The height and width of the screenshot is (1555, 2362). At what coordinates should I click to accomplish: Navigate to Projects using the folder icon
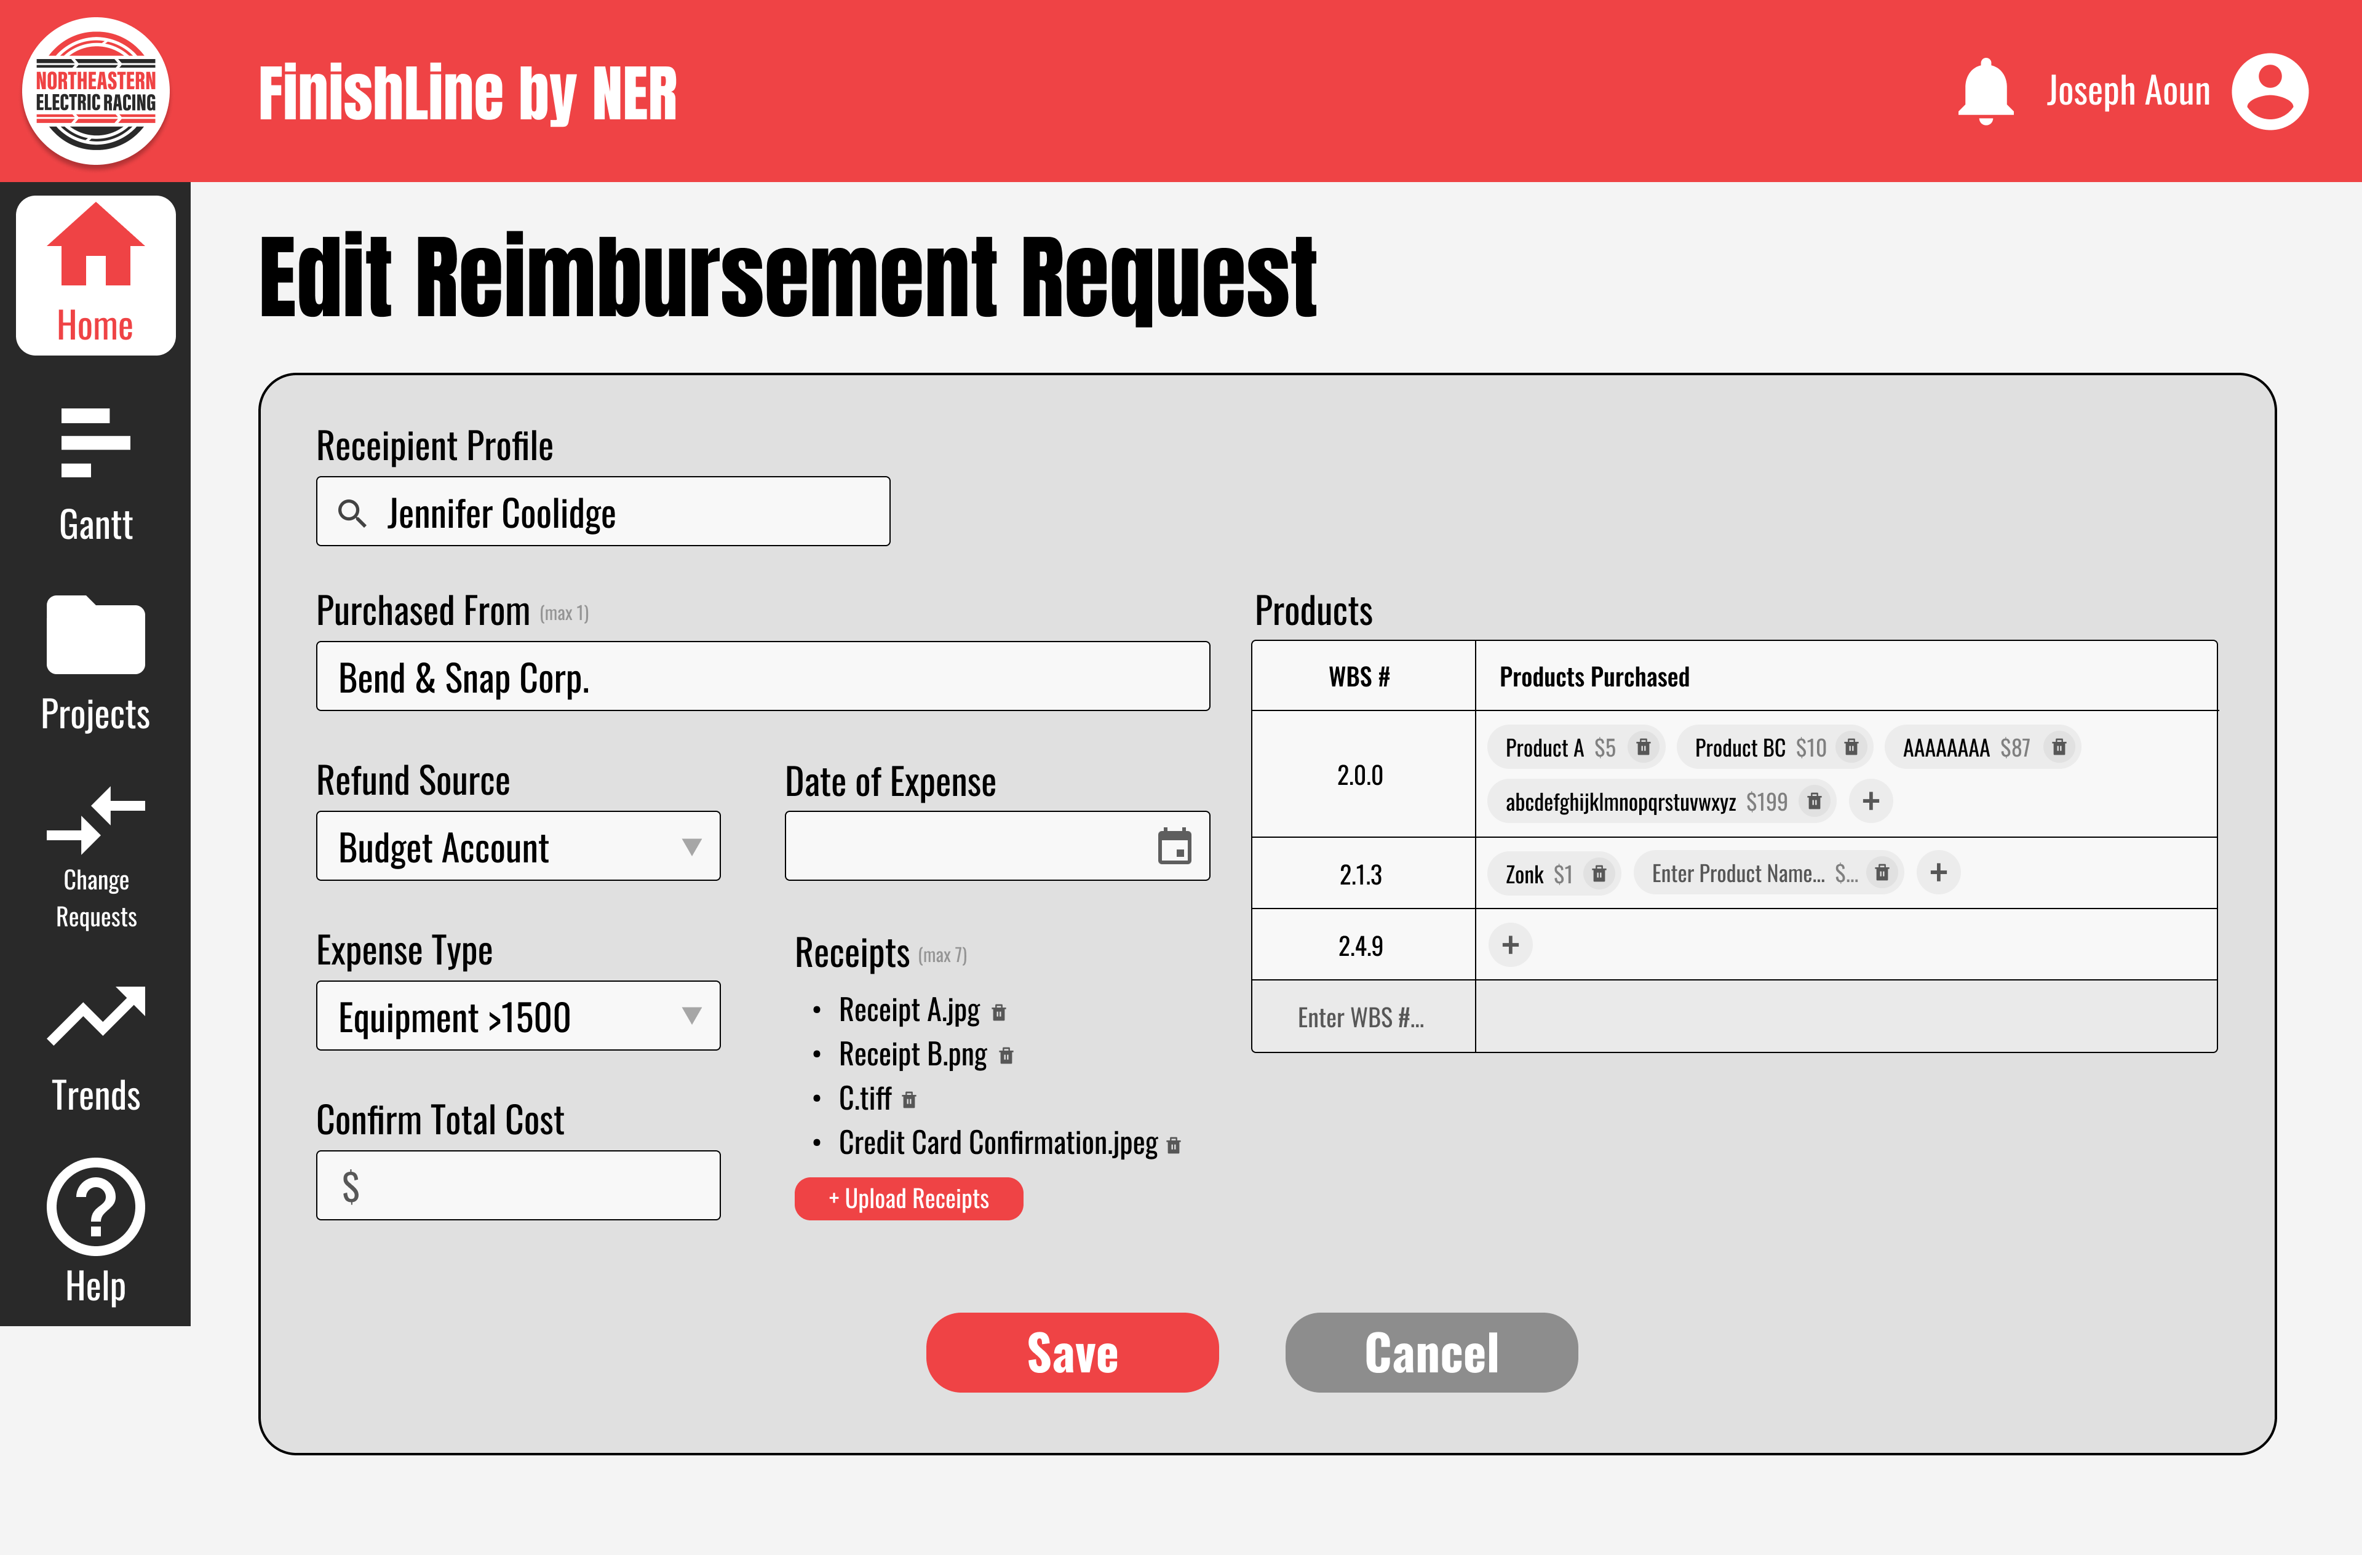pyautogui.click(x=94, y=660)
